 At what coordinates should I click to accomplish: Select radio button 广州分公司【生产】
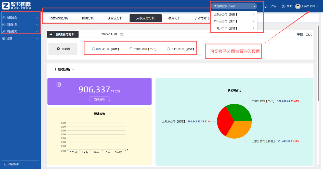[x=131, y=48]
